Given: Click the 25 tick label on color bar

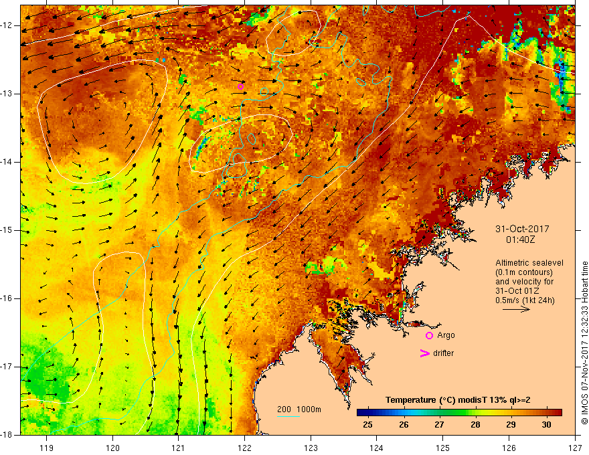Looking at the screenshot, I should tap(367, 425).
